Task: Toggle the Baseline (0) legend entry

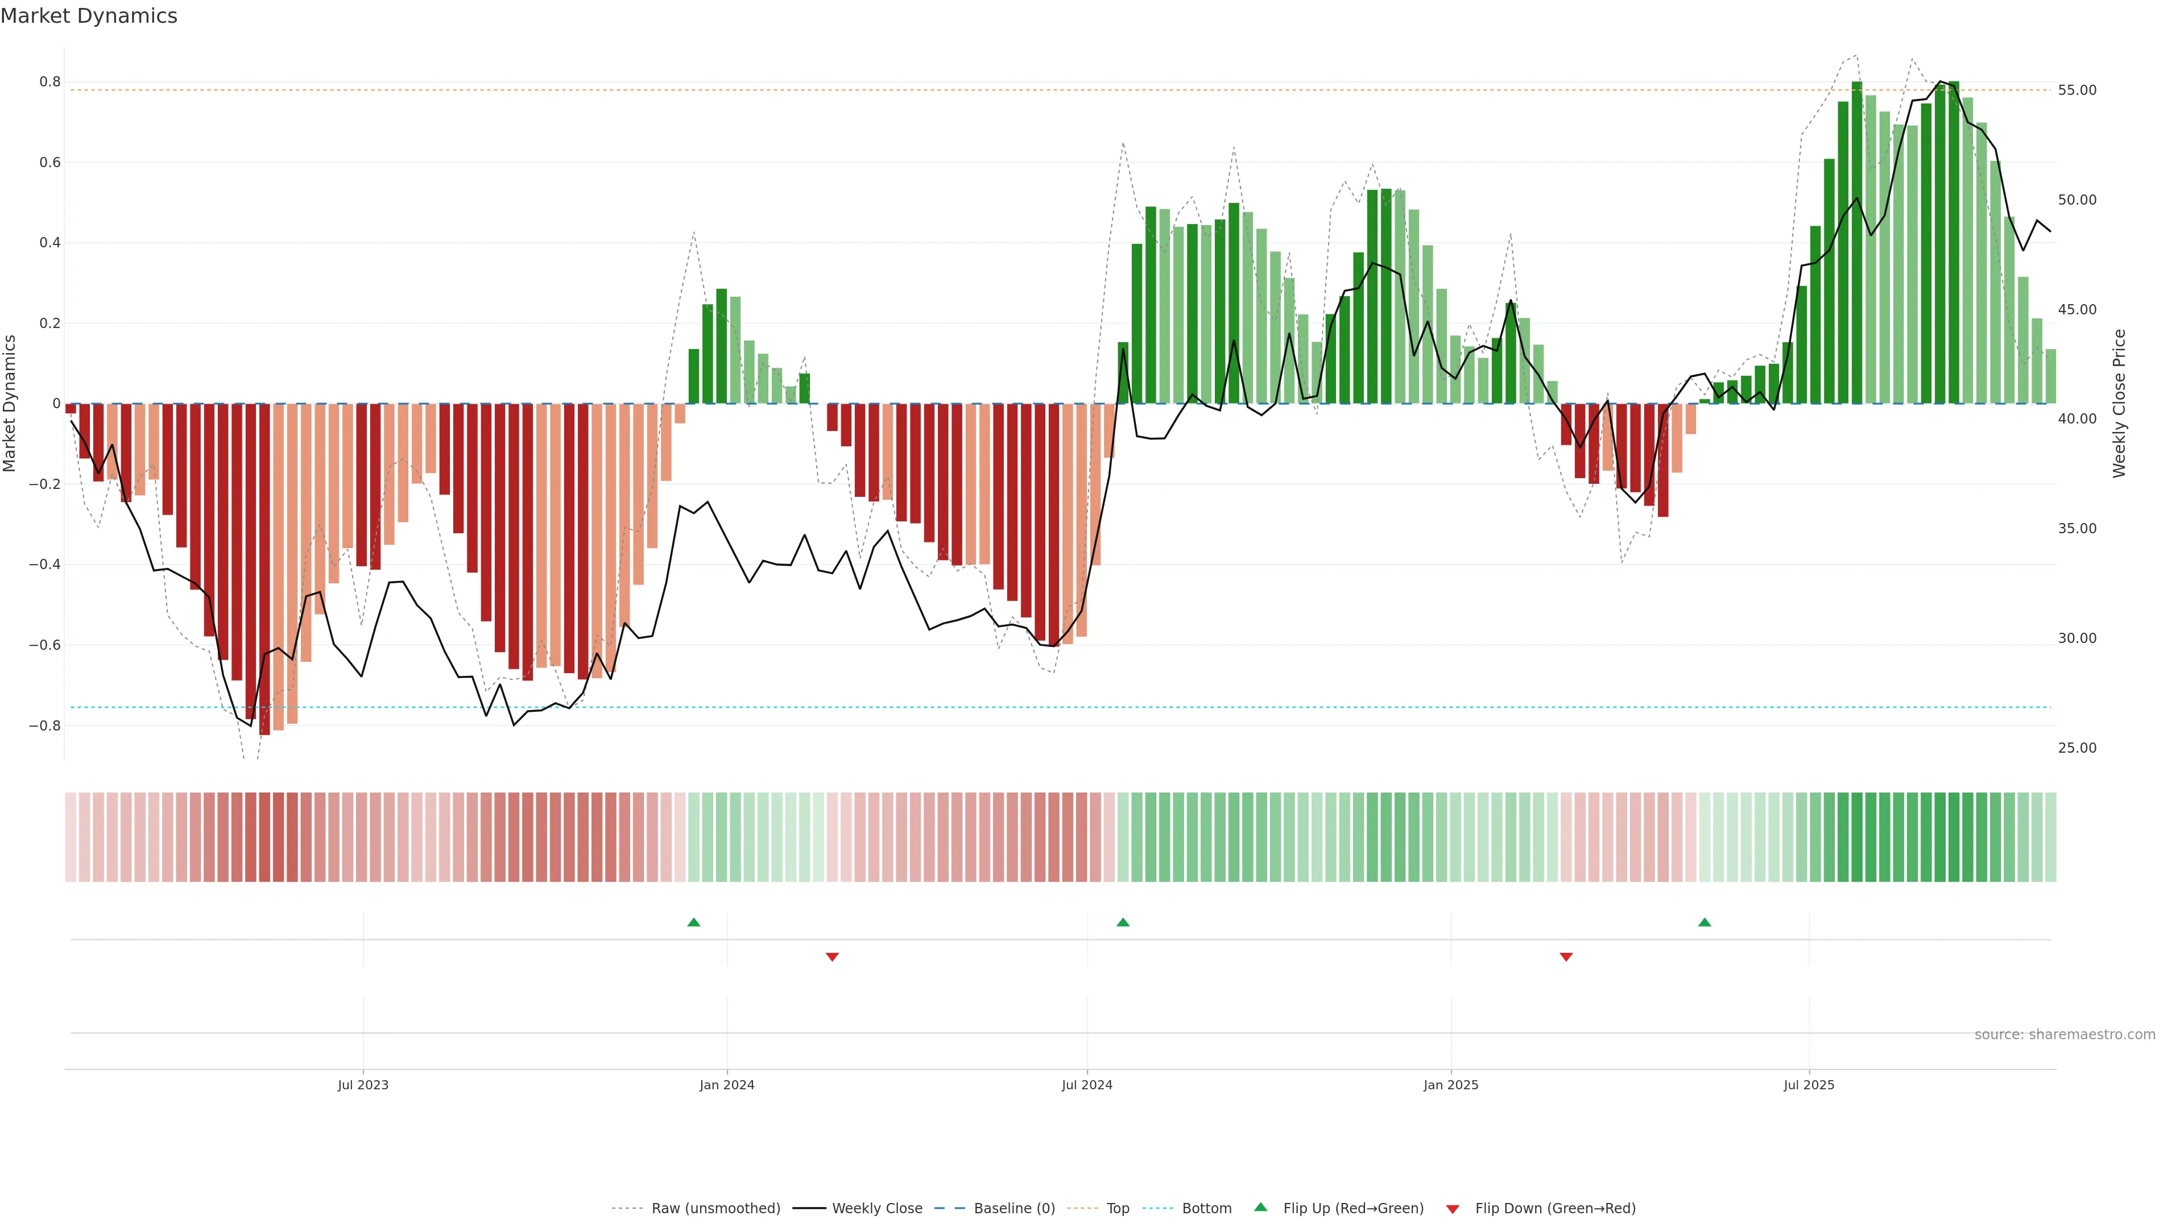Action: click(1014, 1209)
